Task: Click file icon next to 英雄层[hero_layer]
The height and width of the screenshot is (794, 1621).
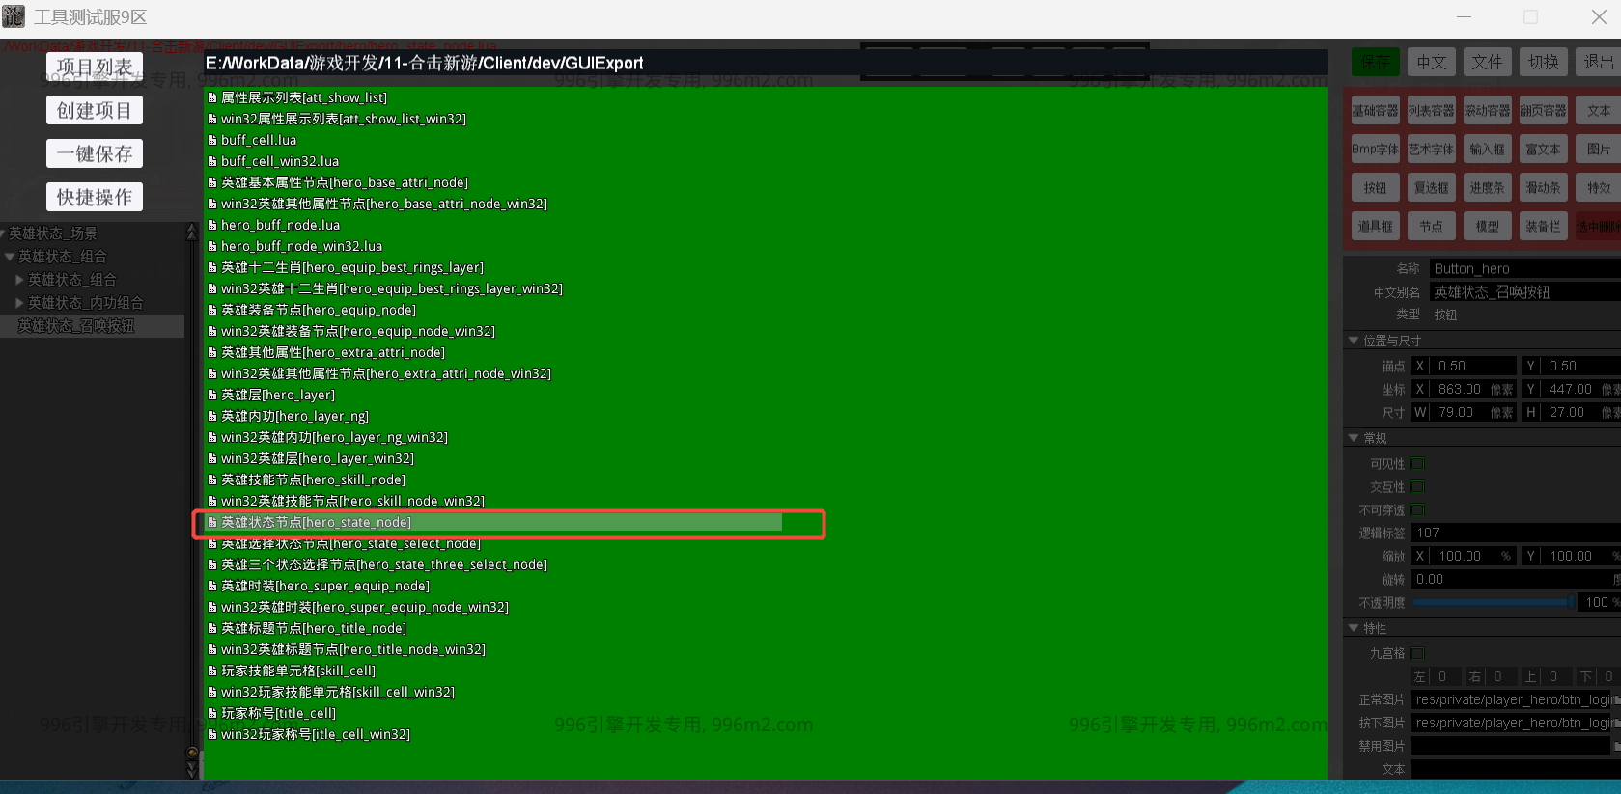Action: 212,396
